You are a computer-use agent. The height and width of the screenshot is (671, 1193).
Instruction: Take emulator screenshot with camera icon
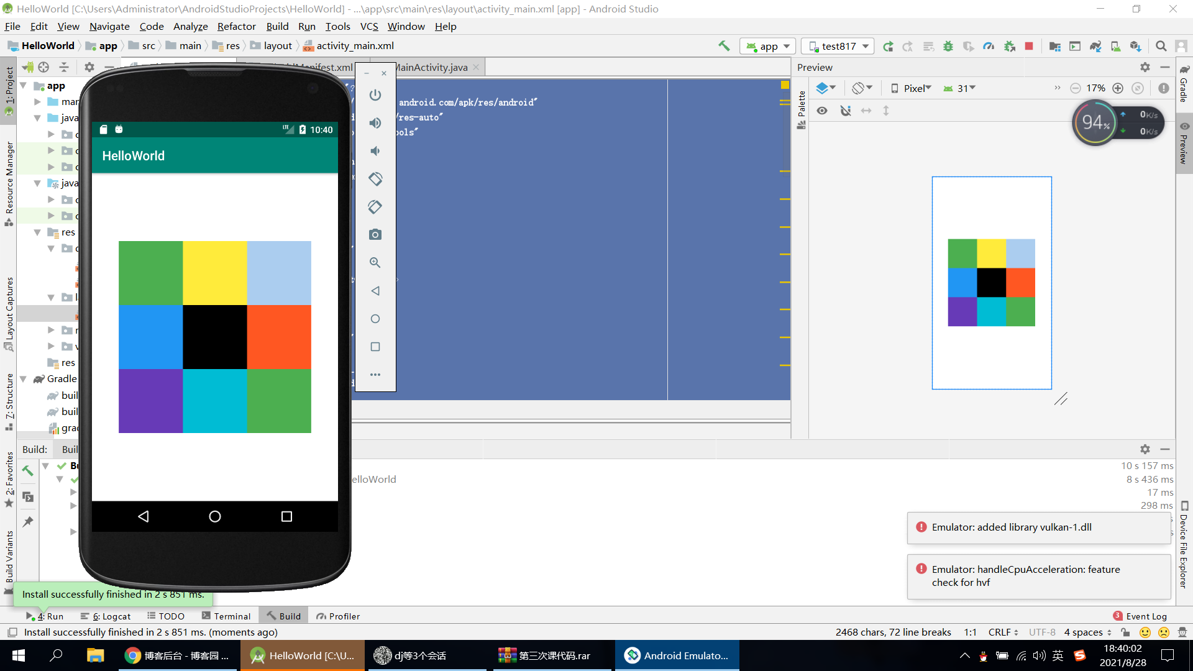(x=375, y=235)
